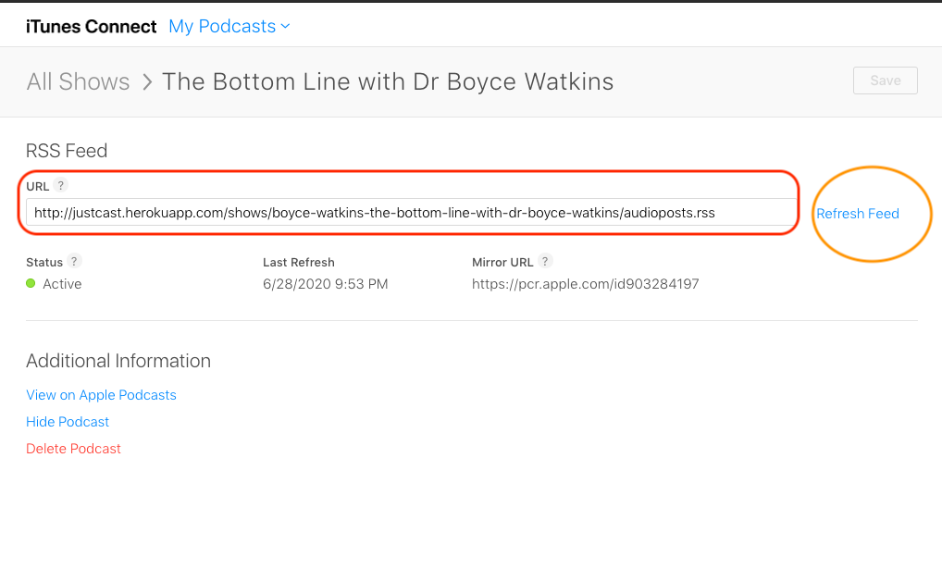The width and height of the screenshot is (942, 569).
Task: Open the Status help question mark
Action: [x=74, y=261]
